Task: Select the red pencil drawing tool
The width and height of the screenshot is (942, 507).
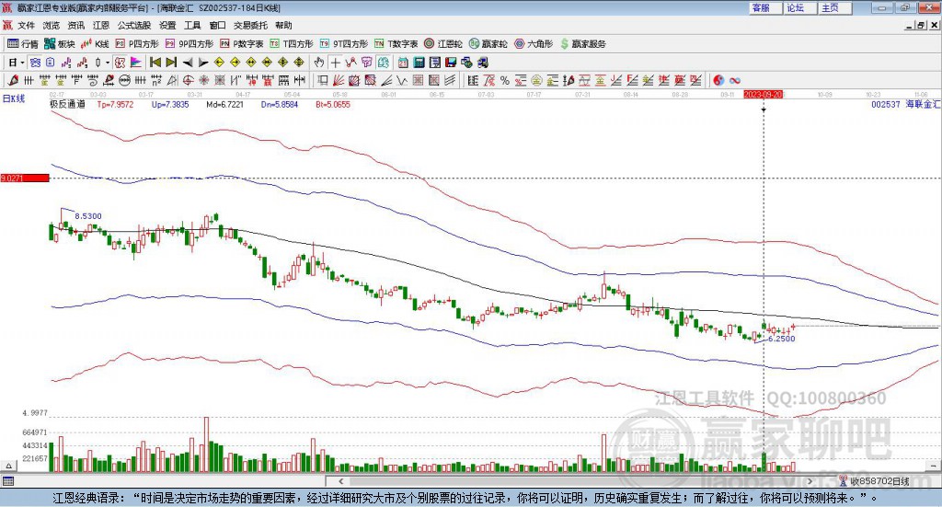Action: tap(13, 80)
